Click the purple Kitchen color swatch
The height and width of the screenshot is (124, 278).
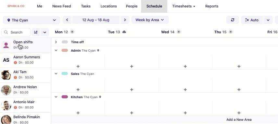pyautogui.click(x=65, y=97)
